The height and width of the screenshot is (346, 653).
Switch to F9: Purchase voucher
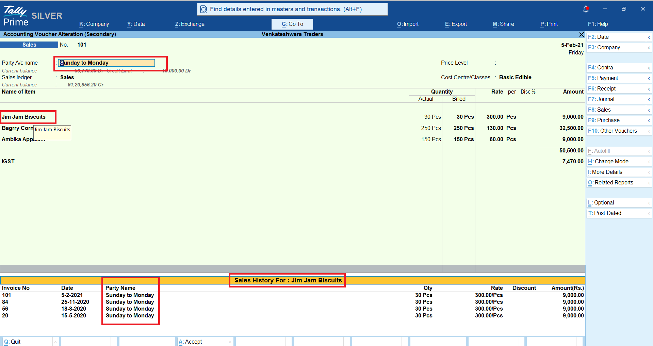[x=616, y=120]
